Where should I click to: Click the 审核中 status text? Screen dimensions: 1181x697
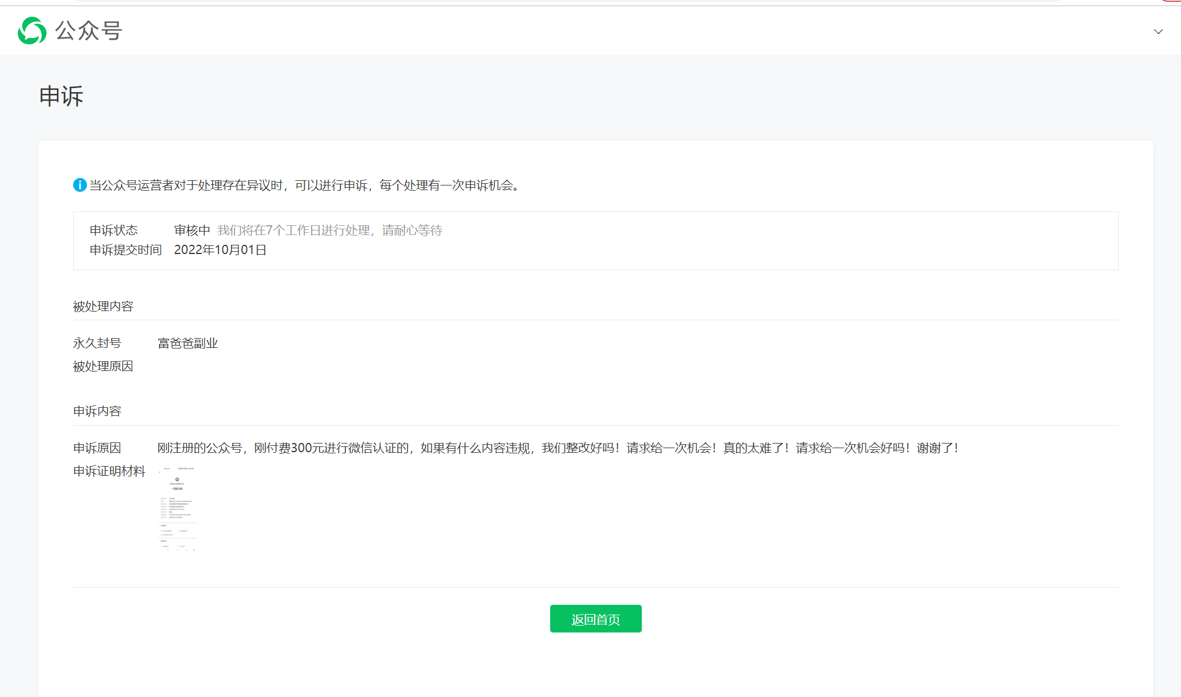tap(192, 230)
